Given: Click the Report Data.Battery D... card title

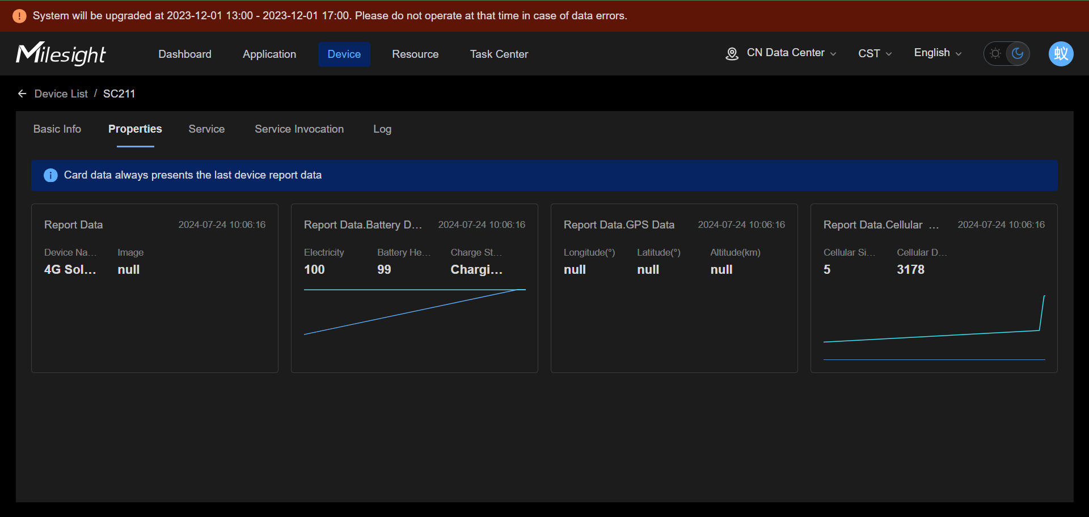Looking at the screenshot, I should tap(363, 224).
